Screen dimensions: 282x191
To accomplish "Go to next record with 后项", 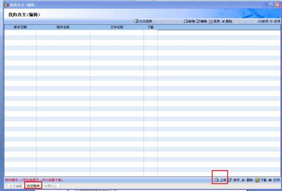I will point(275,21).
